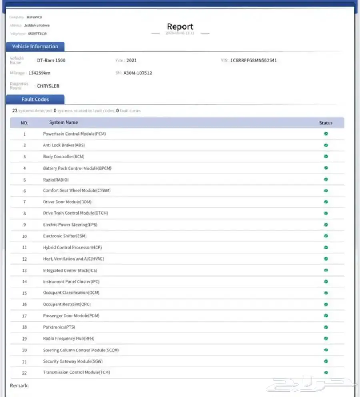Click the System Name column header
Screen dimensions: 360x397
coord(63,122)
